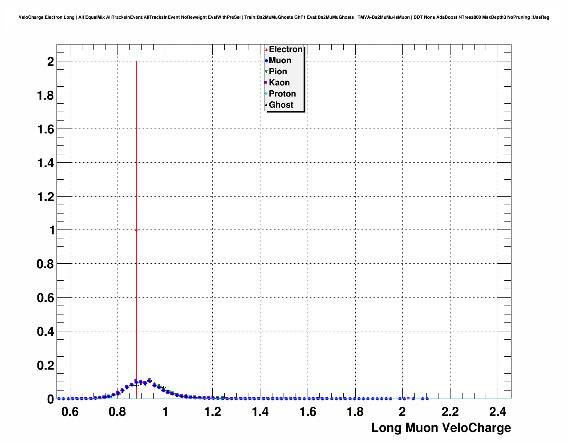Click the purple Kaon square marker in legend
Screen dimensions: 568x443
pos(266,83)
